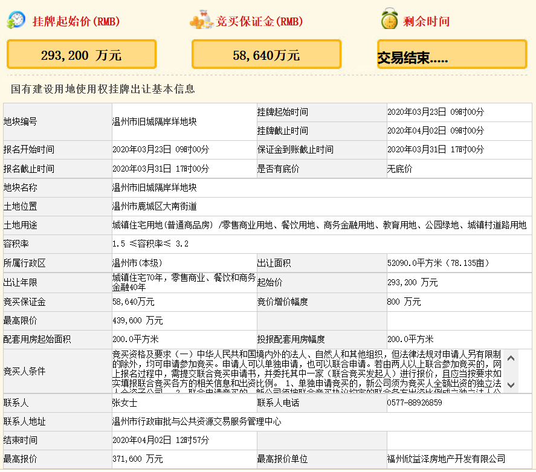This screenshot has width=536, height=472.
Task: Click the 58,640万元 deposit box
Action: point(266,54)
